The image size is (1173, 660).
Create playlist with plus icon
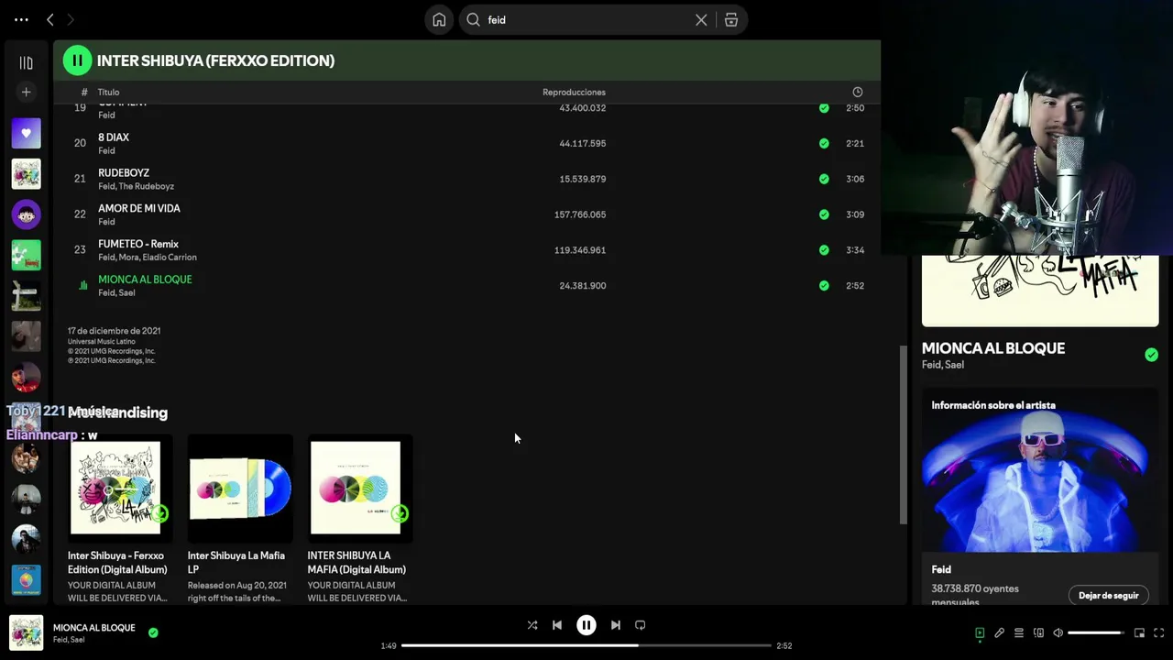pyautogui.click(x=26, y=92)
